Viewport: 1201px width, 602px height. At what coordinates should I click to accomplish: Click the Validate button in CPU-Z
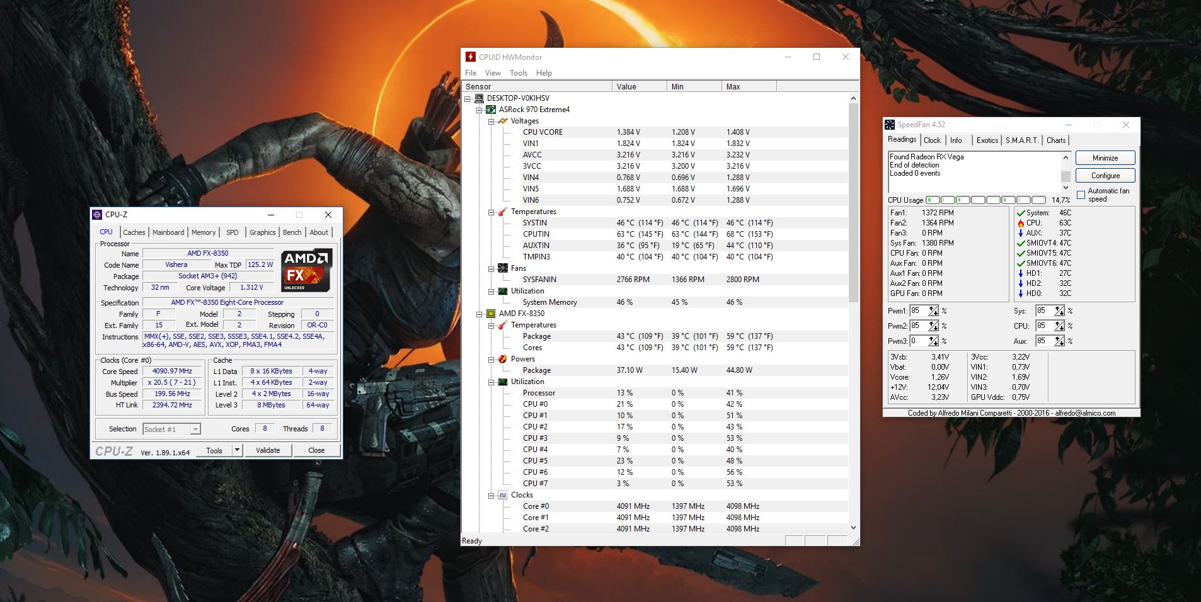[x=268, y=450]
